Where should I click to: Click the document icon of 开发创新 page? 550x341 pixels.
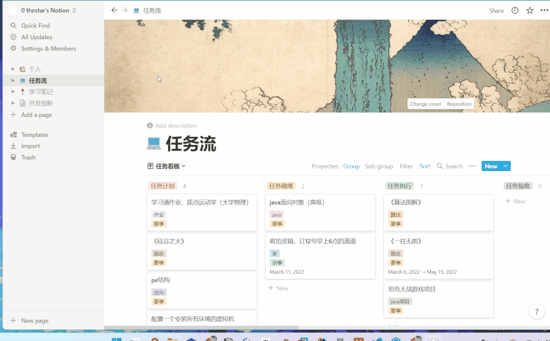(x=22, y=103)
